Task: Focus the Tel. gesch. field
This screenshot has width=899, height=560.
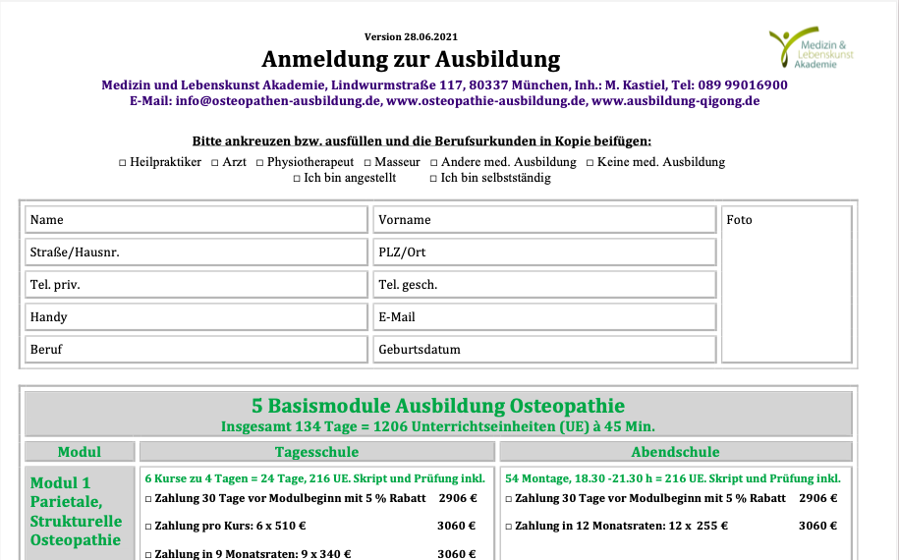Action: point(544,284)
